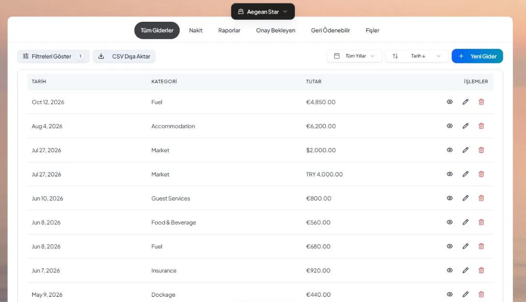Image resolution: width=526 pixels, height=302 pixels.
Task: View the Food & Beverage expense
Action: click(x=450, y=222)
